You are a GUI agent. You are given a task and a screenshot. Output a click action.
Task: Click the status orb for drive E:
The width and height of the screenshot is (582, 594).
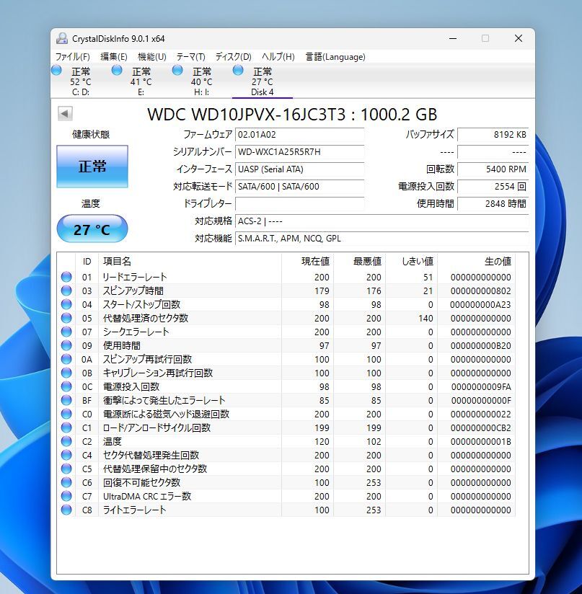117,70
